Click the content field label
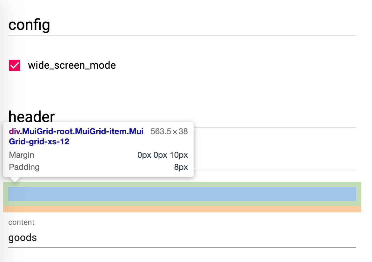The width and height of the screenshot is (372, 262). [21, 222]
